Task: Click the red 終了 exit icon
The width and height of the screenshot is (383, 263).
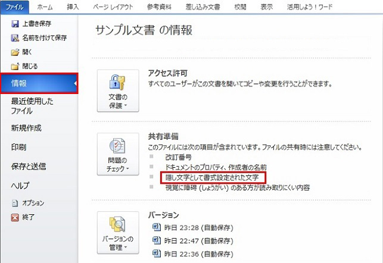Action: click(15, 217)
